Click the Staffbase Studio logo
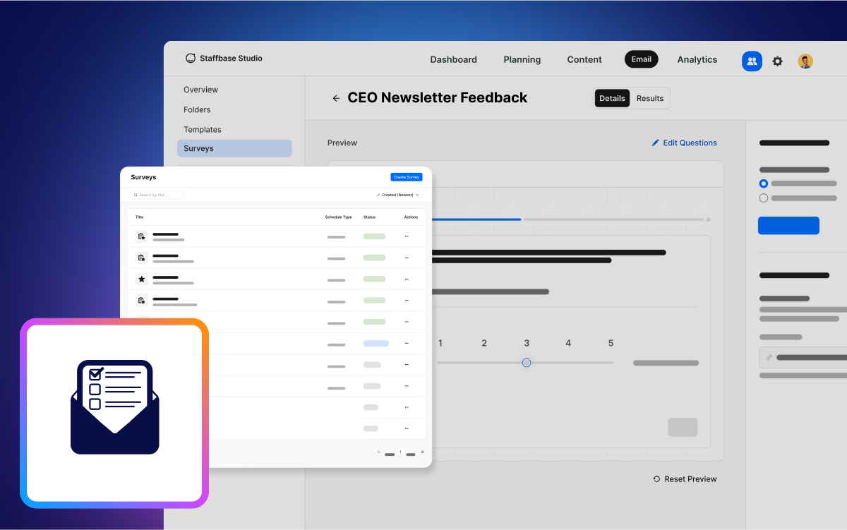The width and height of the screenshot is (847, 530). point(224,59)
